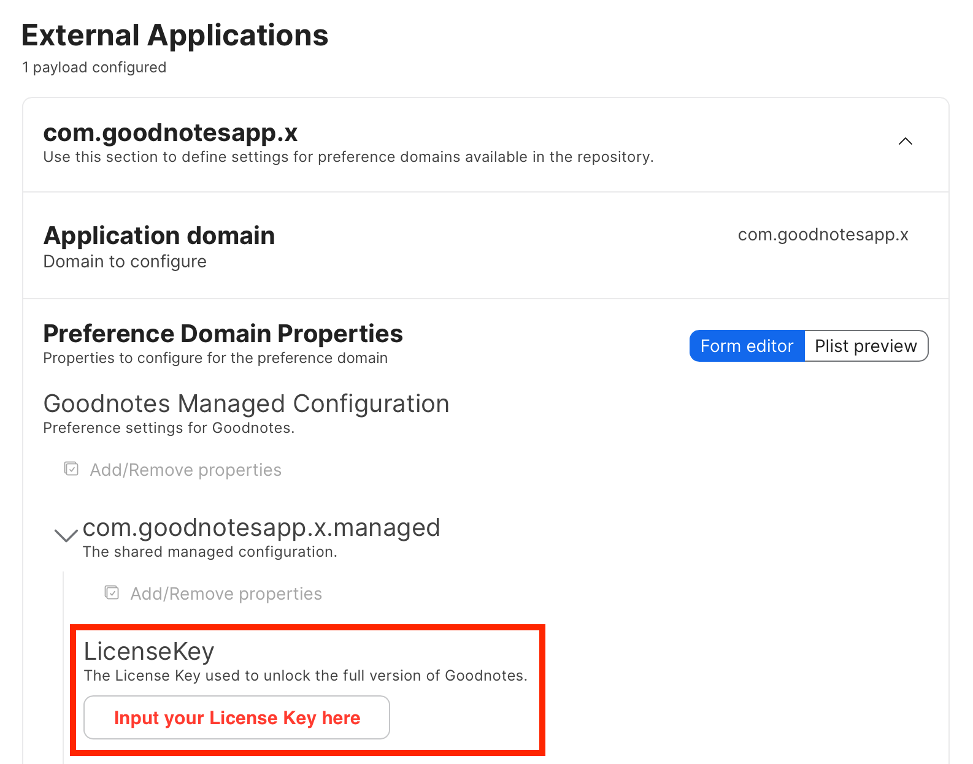
Task: Click the Goodnotes Managed Configuration Add/Remove properties icon
Action: pos(71,469)
